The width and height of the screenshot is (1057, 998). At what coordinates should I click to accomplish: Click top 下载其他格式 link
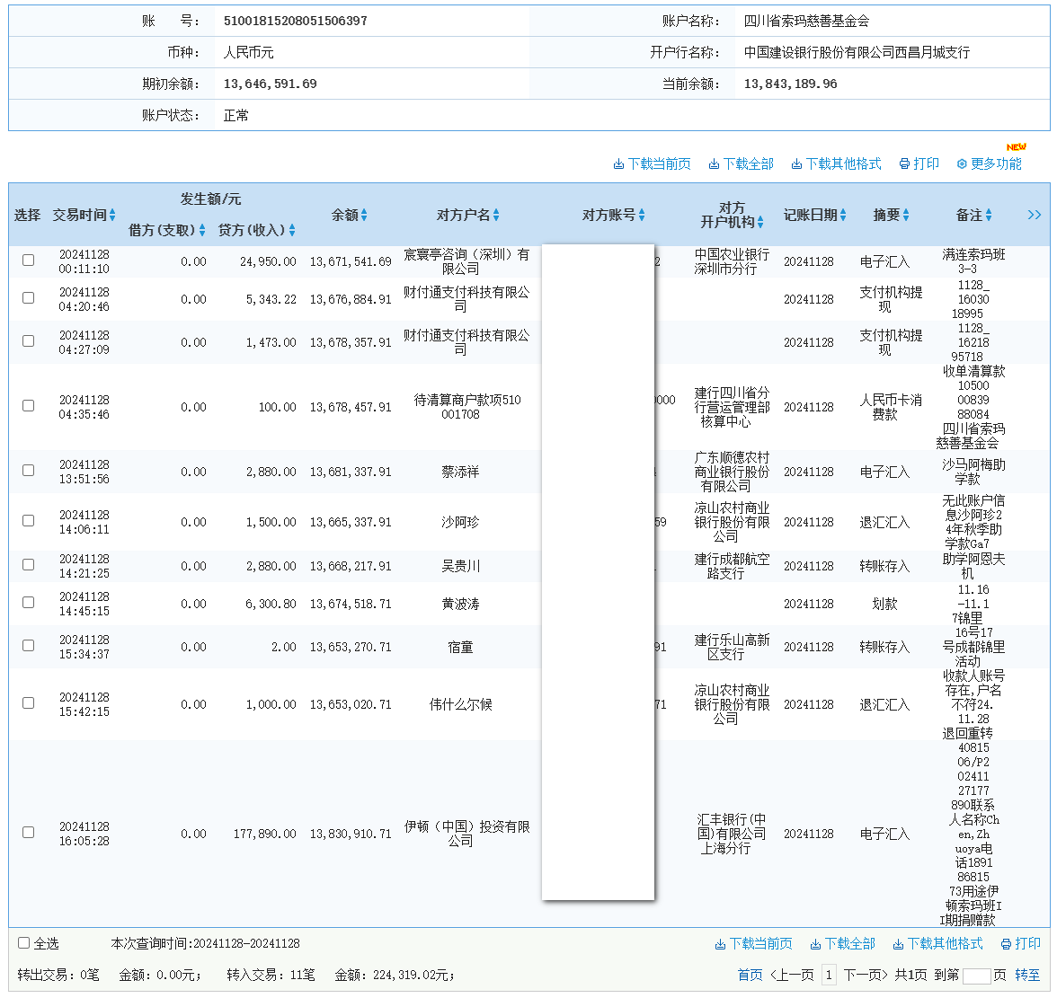836,163
